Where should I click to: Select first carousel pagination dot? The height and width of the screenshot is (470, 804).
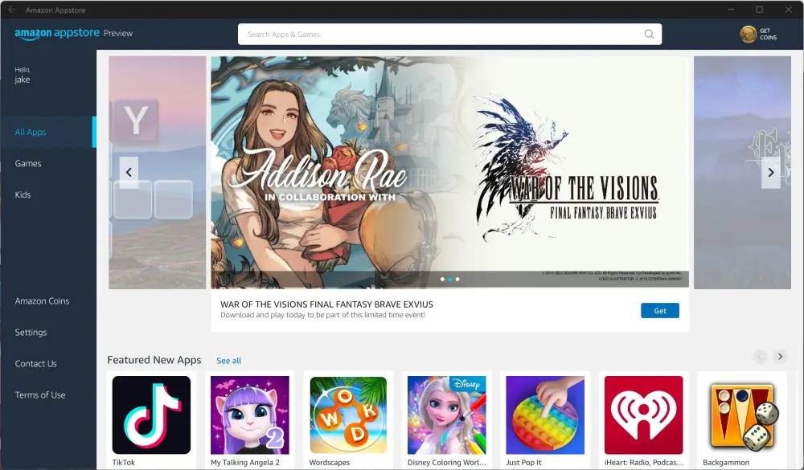click(442, 280)
